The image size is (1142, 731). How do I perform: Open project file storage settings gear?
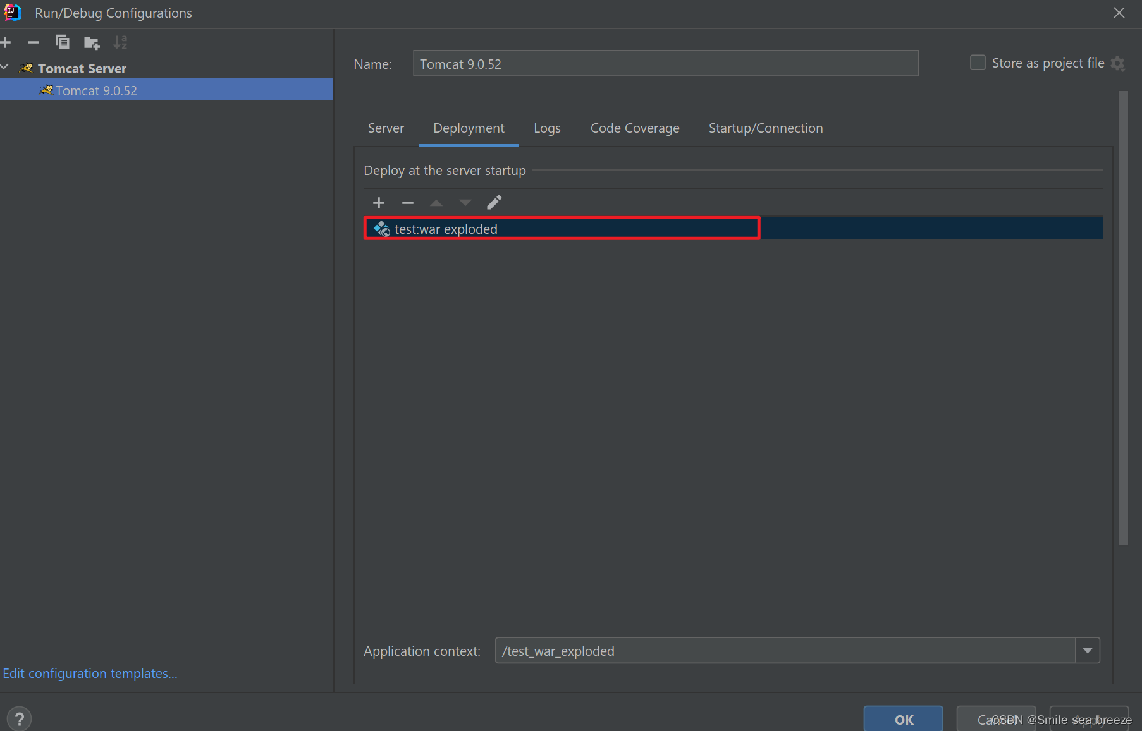tap(1118, 64)
